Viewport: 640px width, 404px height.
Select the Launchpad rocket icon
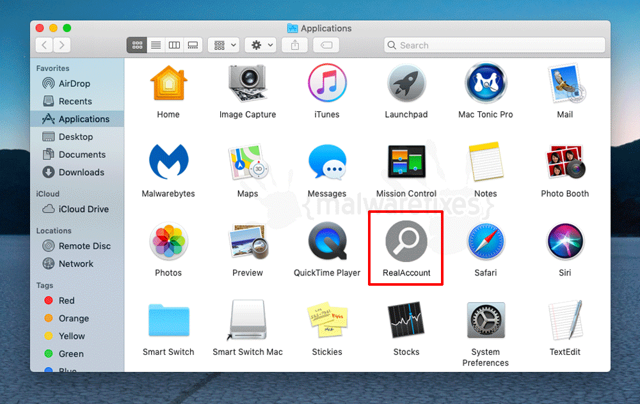coord(406,84)
